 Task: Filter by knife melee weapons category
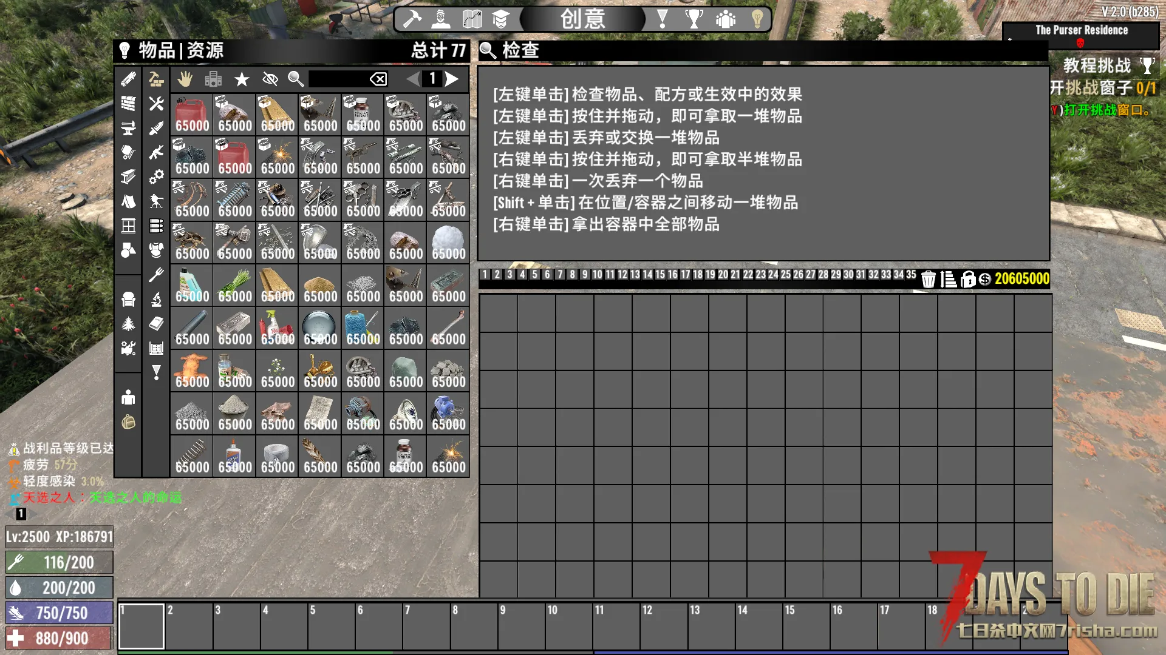click(x=156, y=128)
